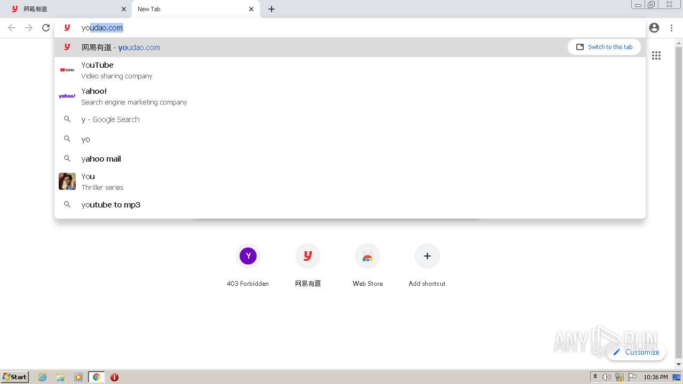
Task: Click the Action Center flag icon
Action: 632,377
